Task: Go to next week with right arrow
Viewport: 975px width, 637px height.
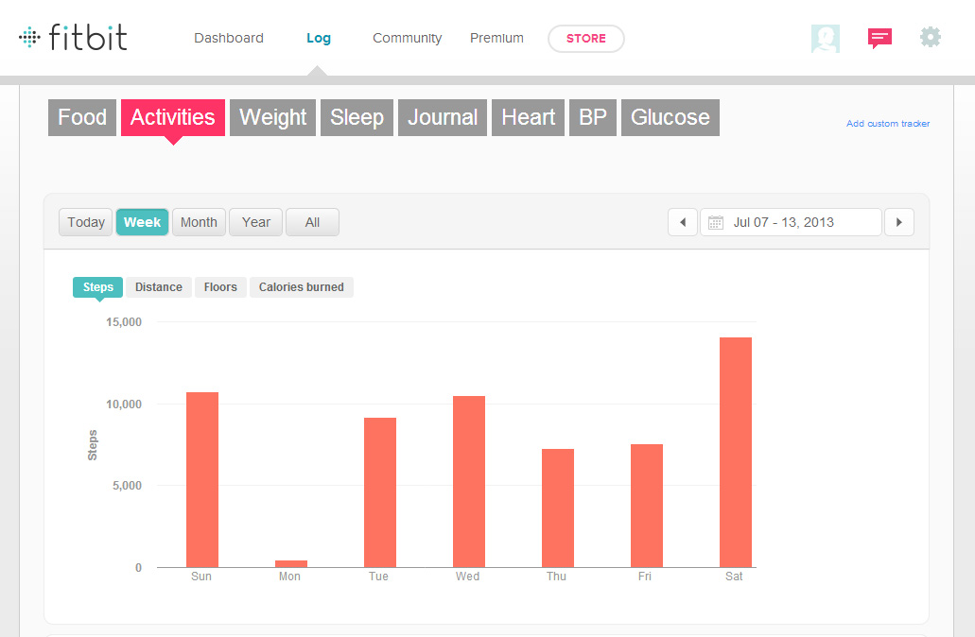Action: coord(899,222)
